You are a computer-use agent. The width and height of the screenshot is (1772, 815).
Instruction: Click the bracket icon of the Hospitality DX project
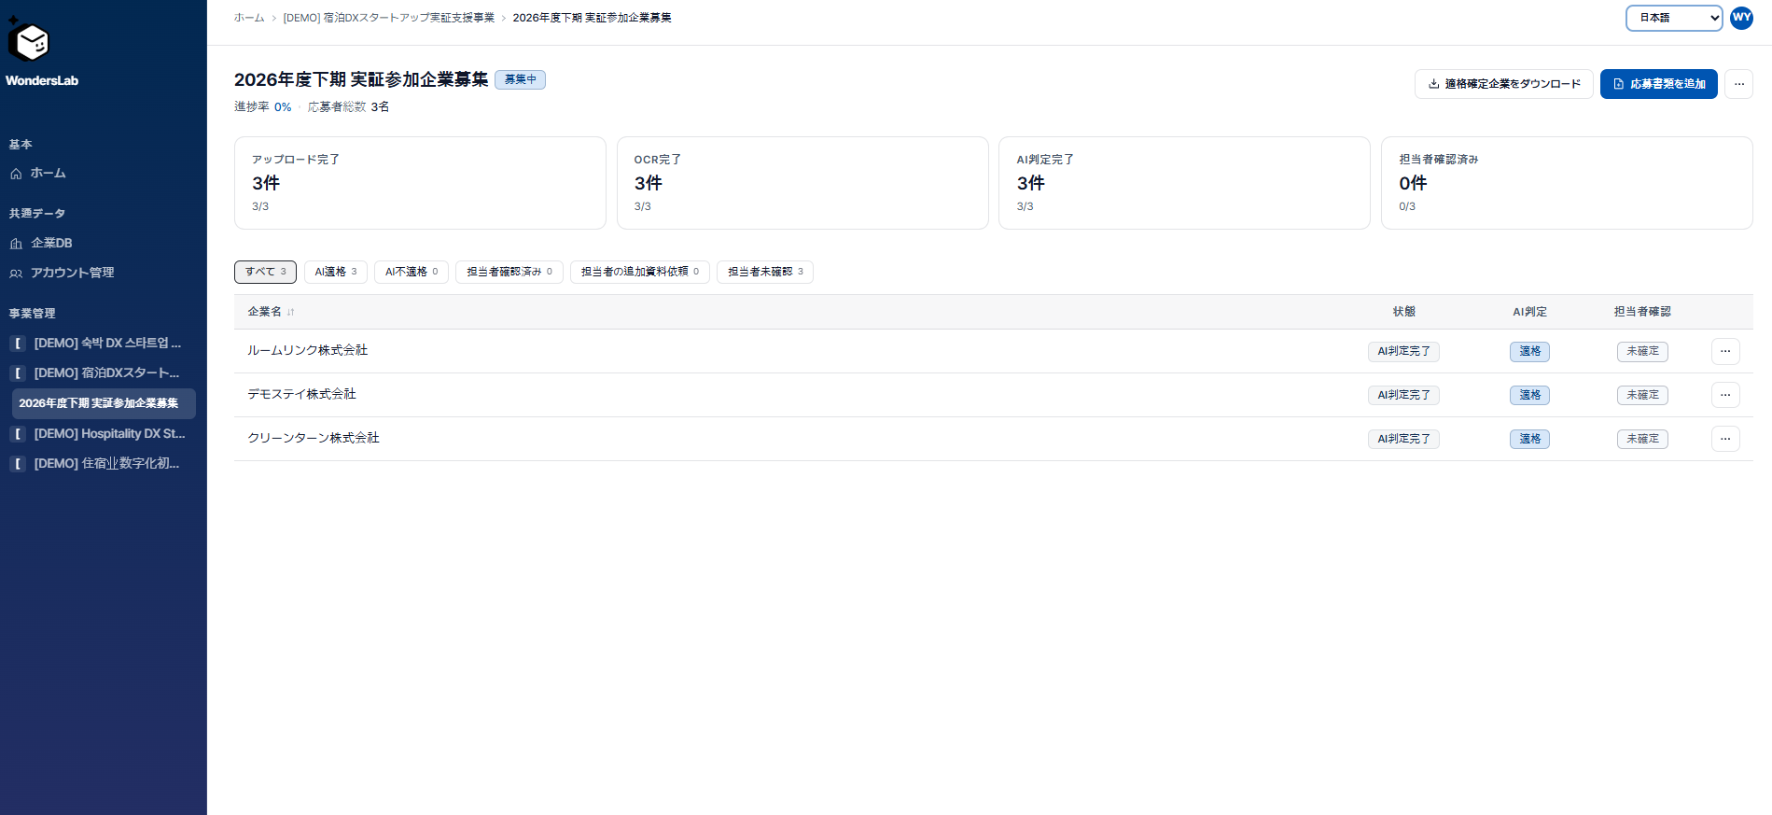click(18, 434)
